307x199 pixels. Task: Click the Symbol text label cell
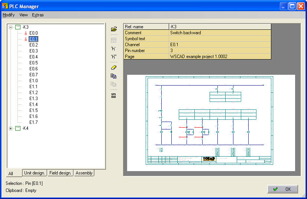[146, 39]
